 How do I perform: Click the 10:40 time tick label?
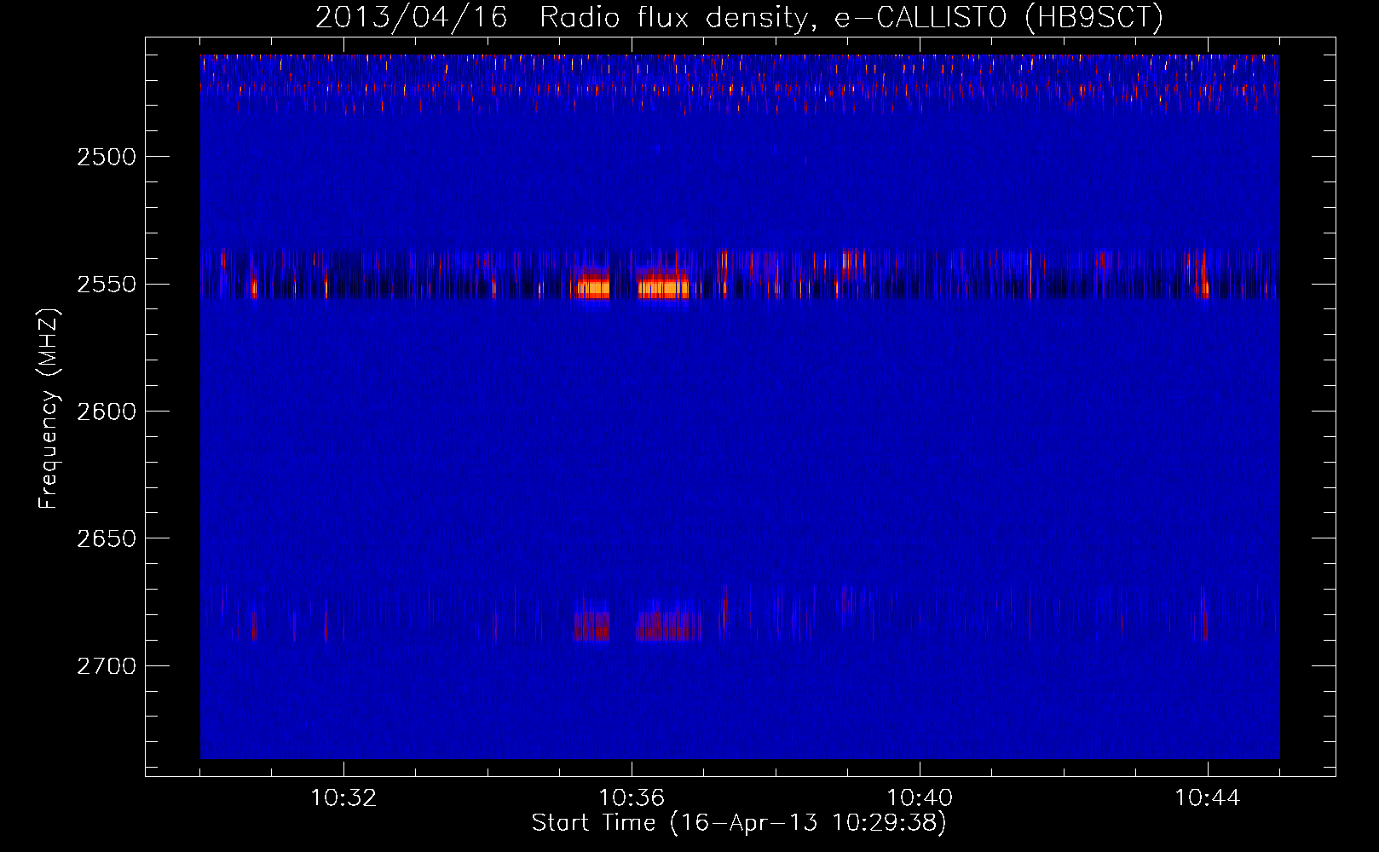920,798
